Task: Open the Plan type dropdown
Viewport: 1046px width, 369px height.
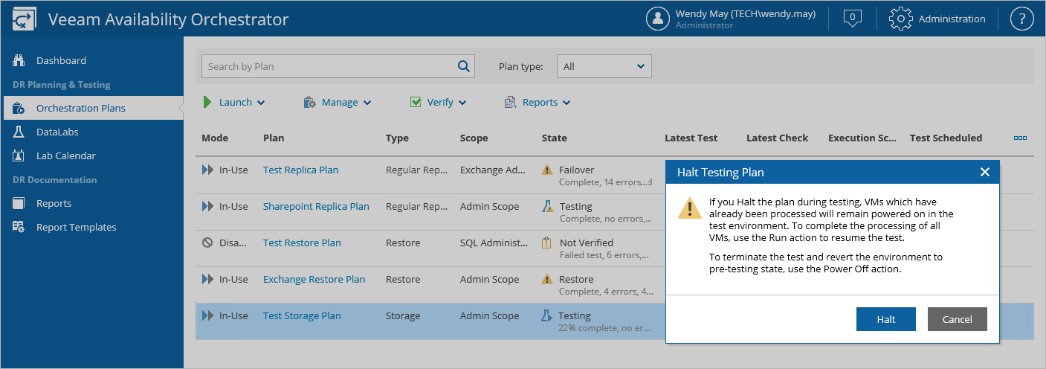Action: click(604, 66)
